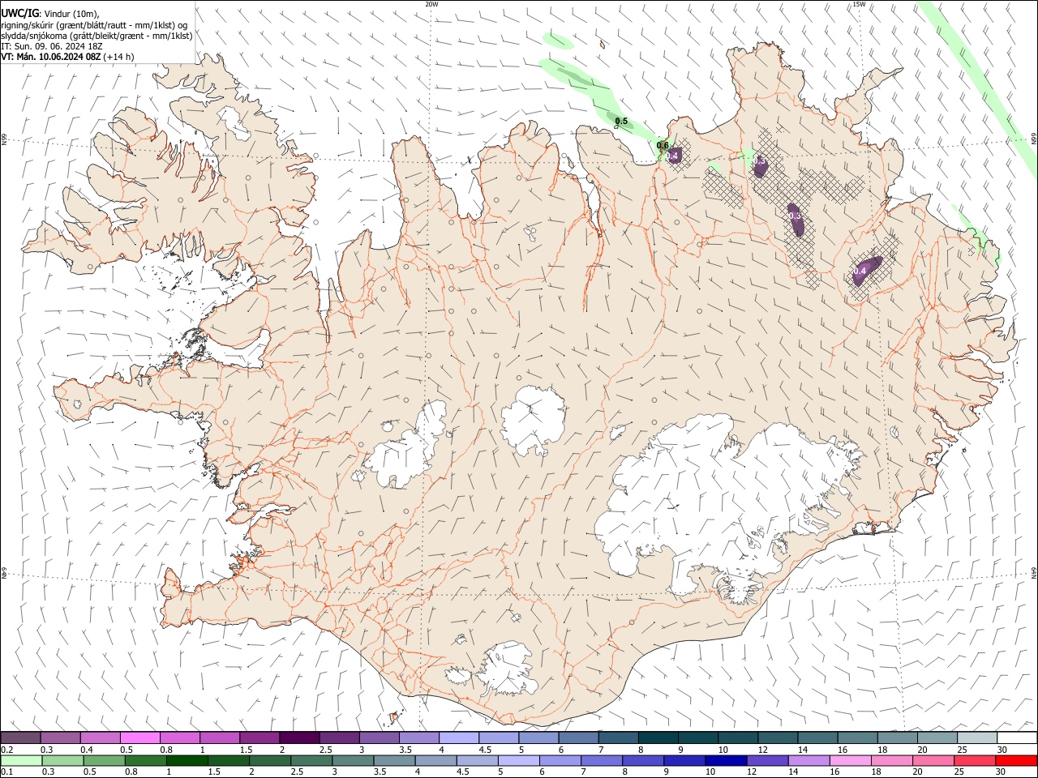Click the '15W' longitude label at top
Screen dimensions: 1038x778
(x=859, y=4)
